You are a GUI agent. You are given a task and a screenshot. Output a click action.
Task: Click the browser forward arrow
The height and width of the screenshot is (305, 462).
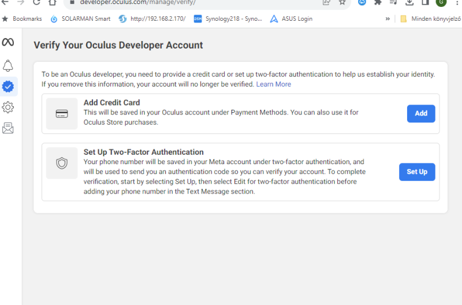click(x=21, y=2)
